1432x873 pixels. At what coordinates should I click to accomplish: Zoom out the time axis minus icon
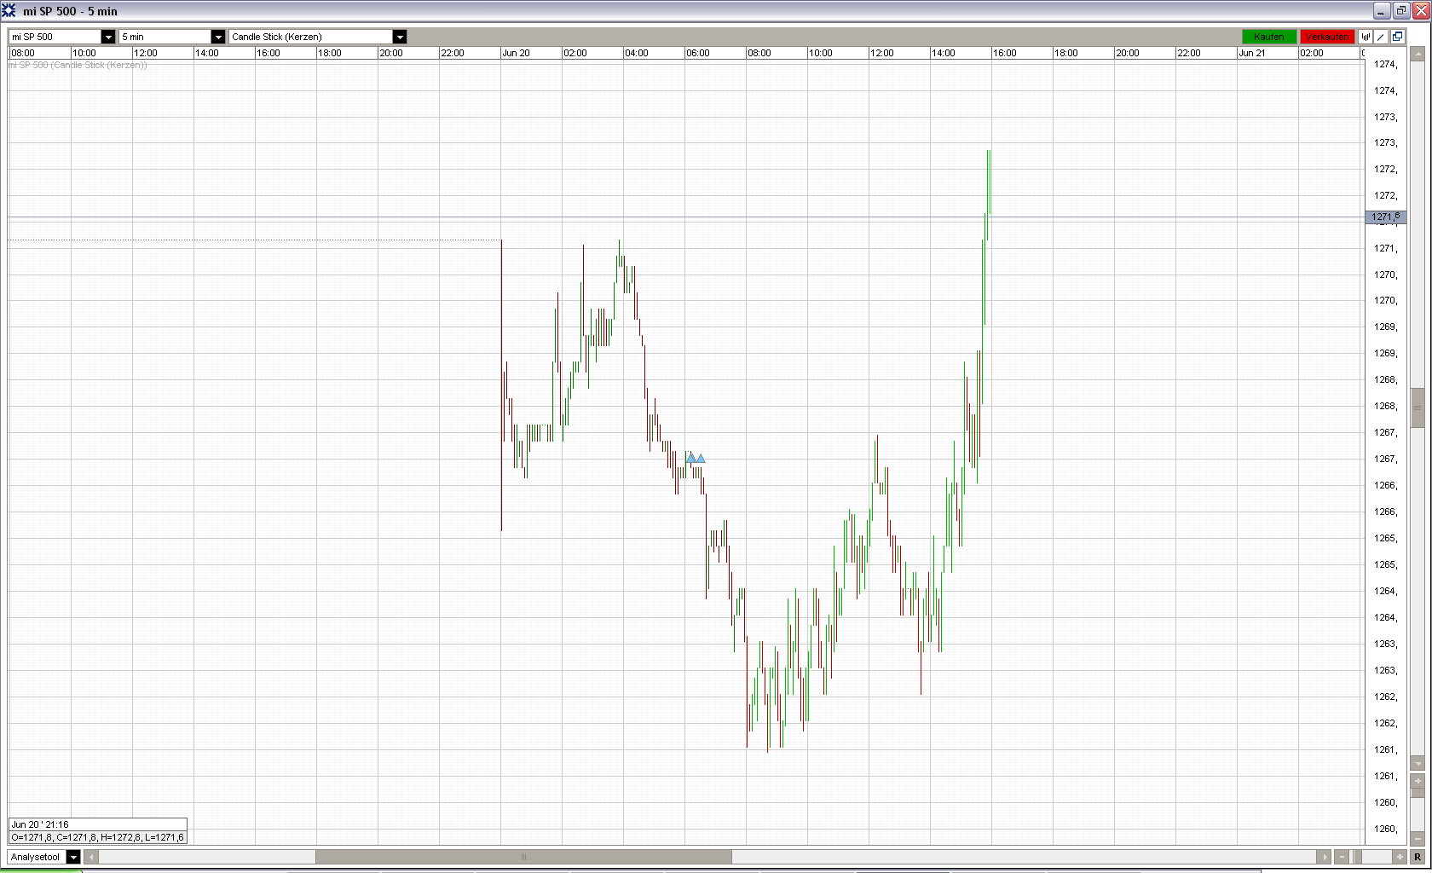(x=1342, y=857)
